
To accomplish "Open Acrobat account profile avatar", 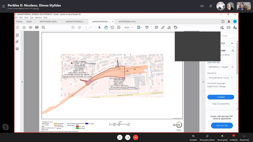I will point(235,21).
